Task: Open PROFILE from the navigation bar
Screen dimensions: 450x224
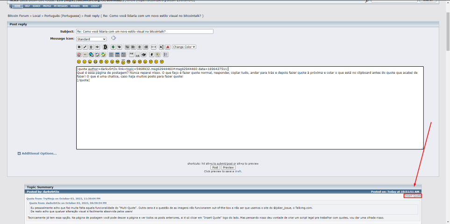Action: point(47,6)
